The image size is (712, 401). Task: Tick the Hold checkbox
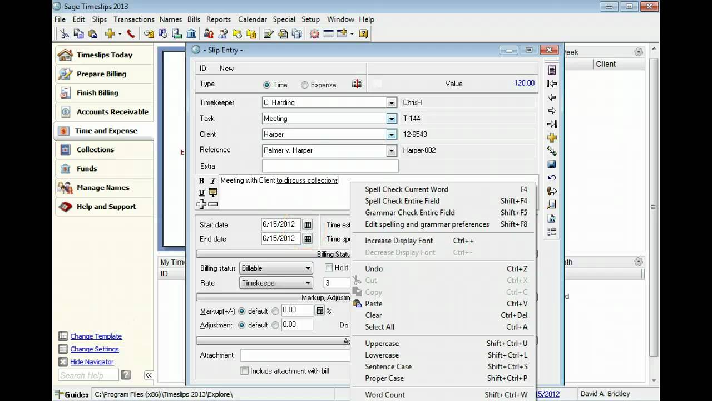[x=329, y=267]
